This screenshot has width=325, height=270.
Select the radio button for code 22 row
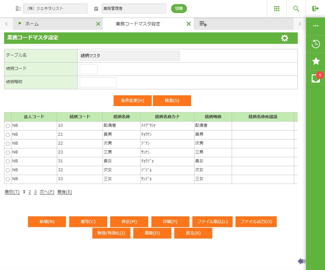pos(8,144)
